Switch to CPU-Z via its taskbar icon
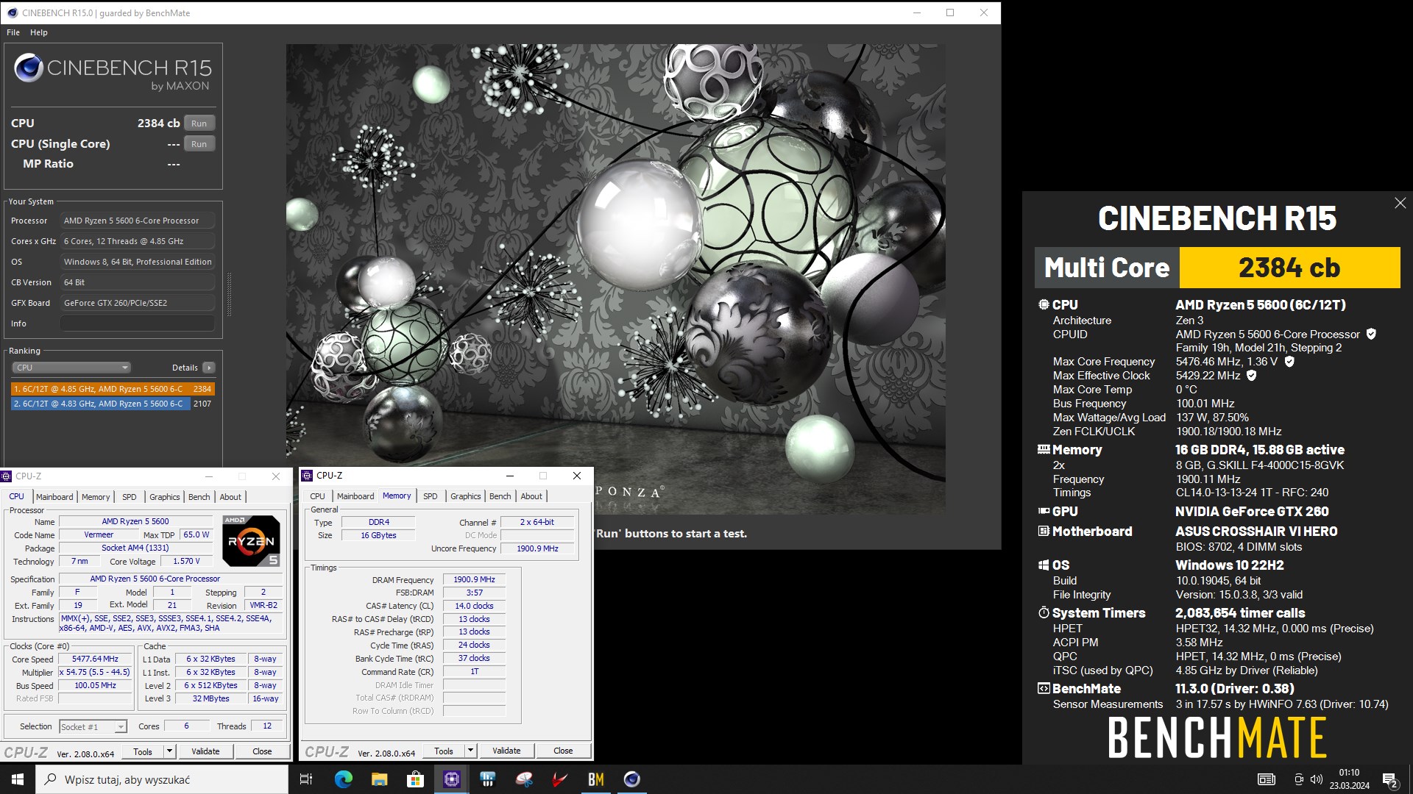 (451, 779)
